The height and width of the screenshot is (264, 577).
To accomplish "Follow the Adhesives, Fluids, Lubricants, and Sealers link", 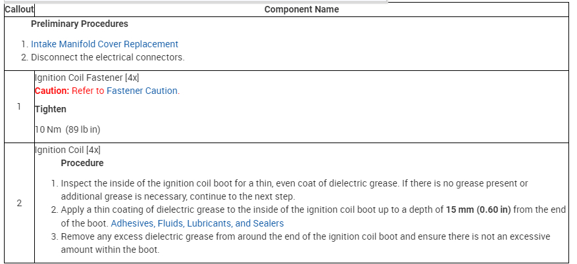I will point(197,223).
